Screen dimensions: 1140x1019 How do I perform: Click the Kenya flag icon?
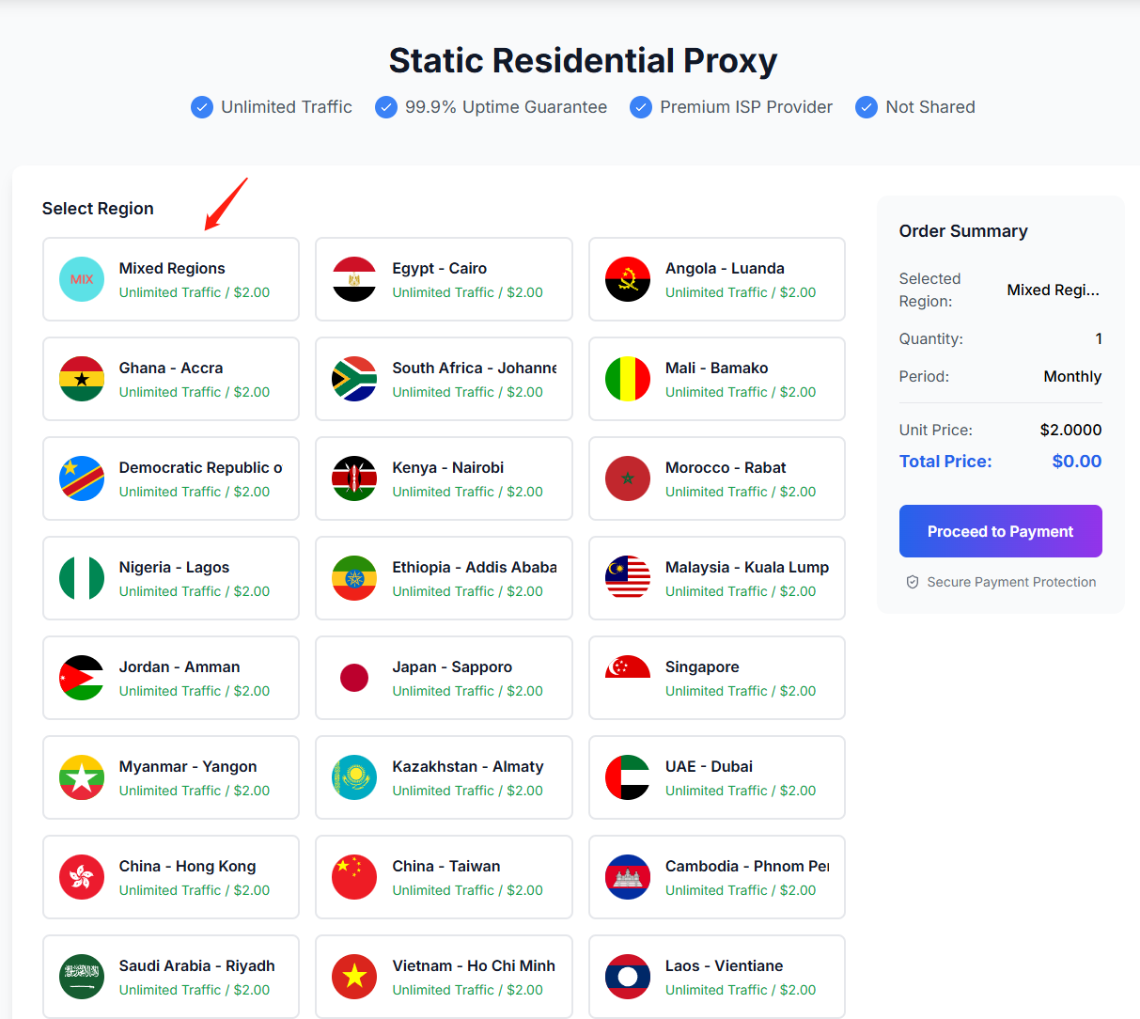pos(354,478)
